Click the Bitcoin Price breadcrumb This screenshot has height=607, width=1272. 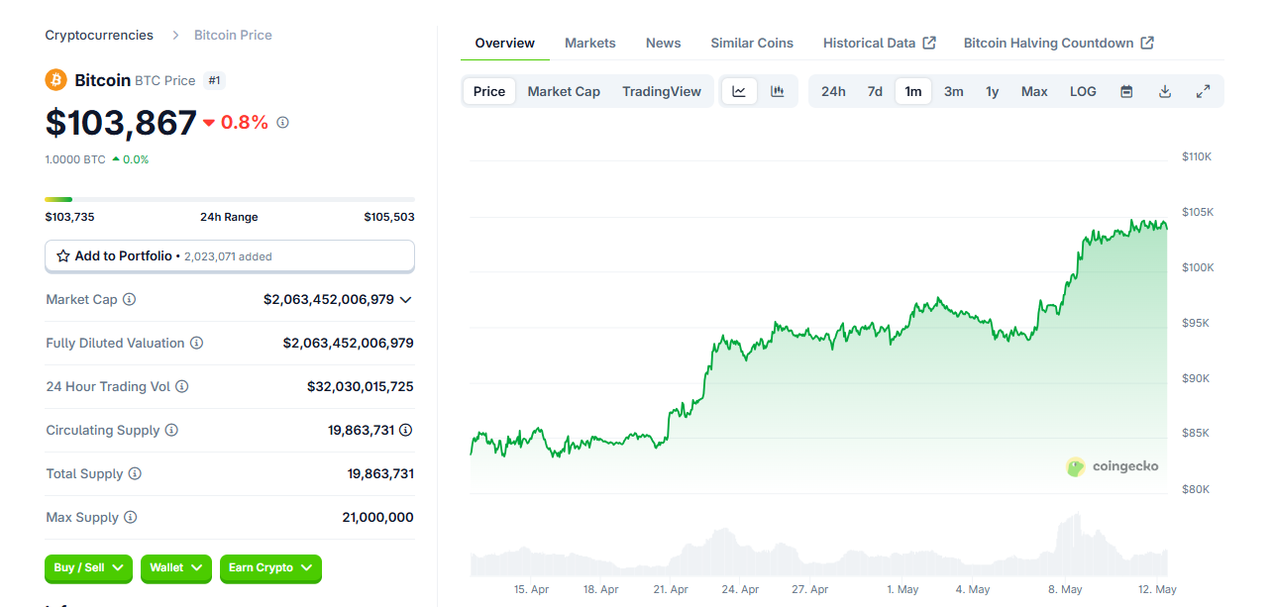(x=233, y=35)
